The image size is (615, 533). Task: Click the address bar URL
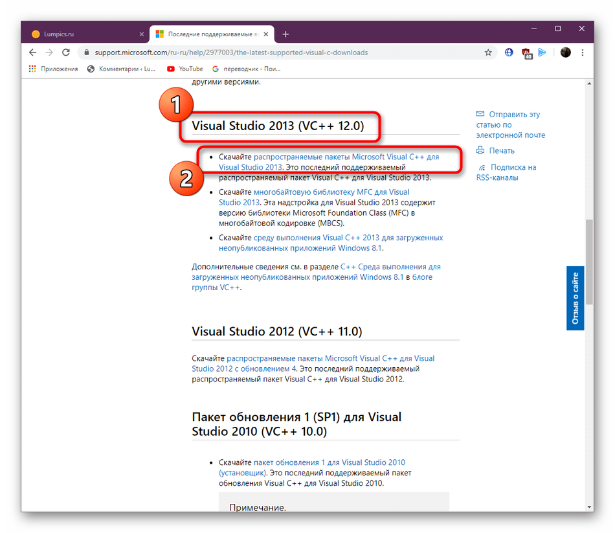click(x=231, y=52)
